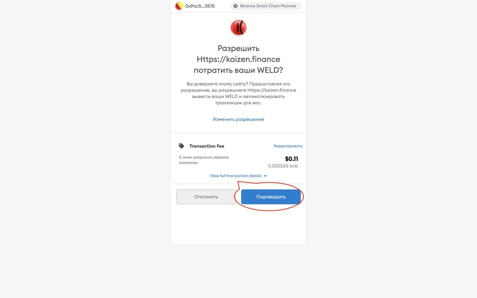Click the tag icon beside Transaction Fee
The image size is (477, 298).
[181, 146]
